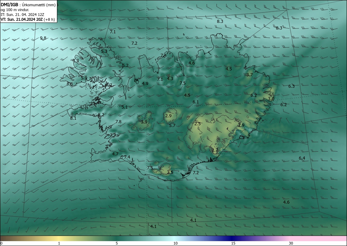Viewport: 347px width, 246px height.
Task: Click the 5.3 value on the Westfjords
Action: coord(104,51)
